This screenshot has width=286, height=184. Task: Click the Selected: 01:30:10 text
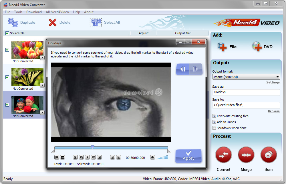[90, 164]
